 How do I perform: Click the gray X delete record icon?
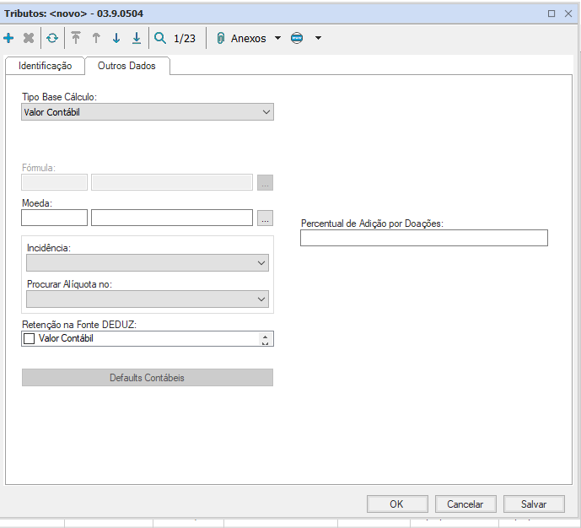(x=29, y=38)
